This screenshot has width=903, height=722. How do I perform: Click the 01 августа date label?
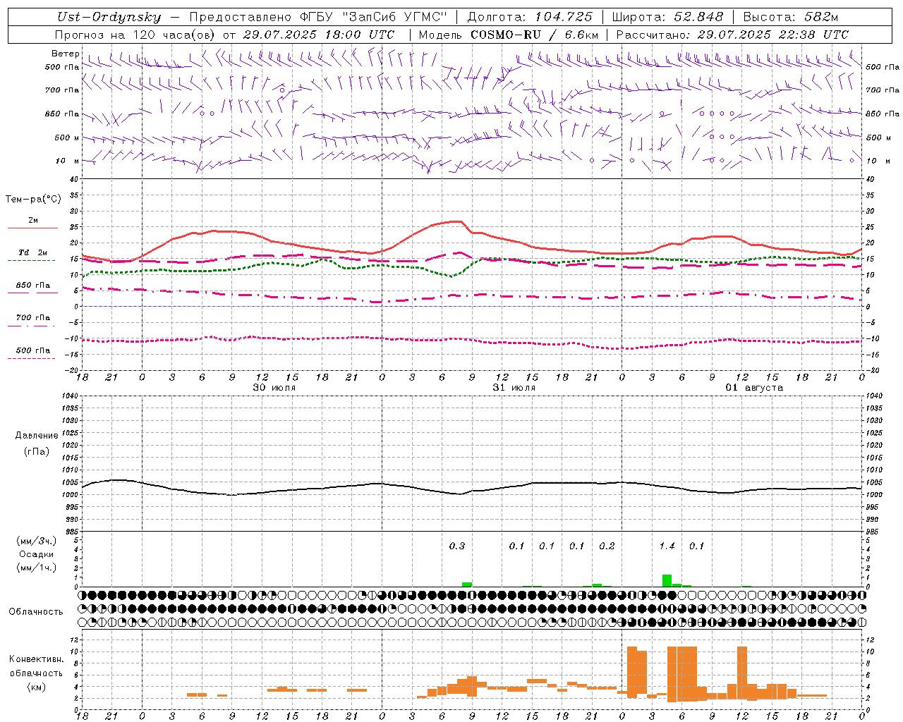(754, 388)
